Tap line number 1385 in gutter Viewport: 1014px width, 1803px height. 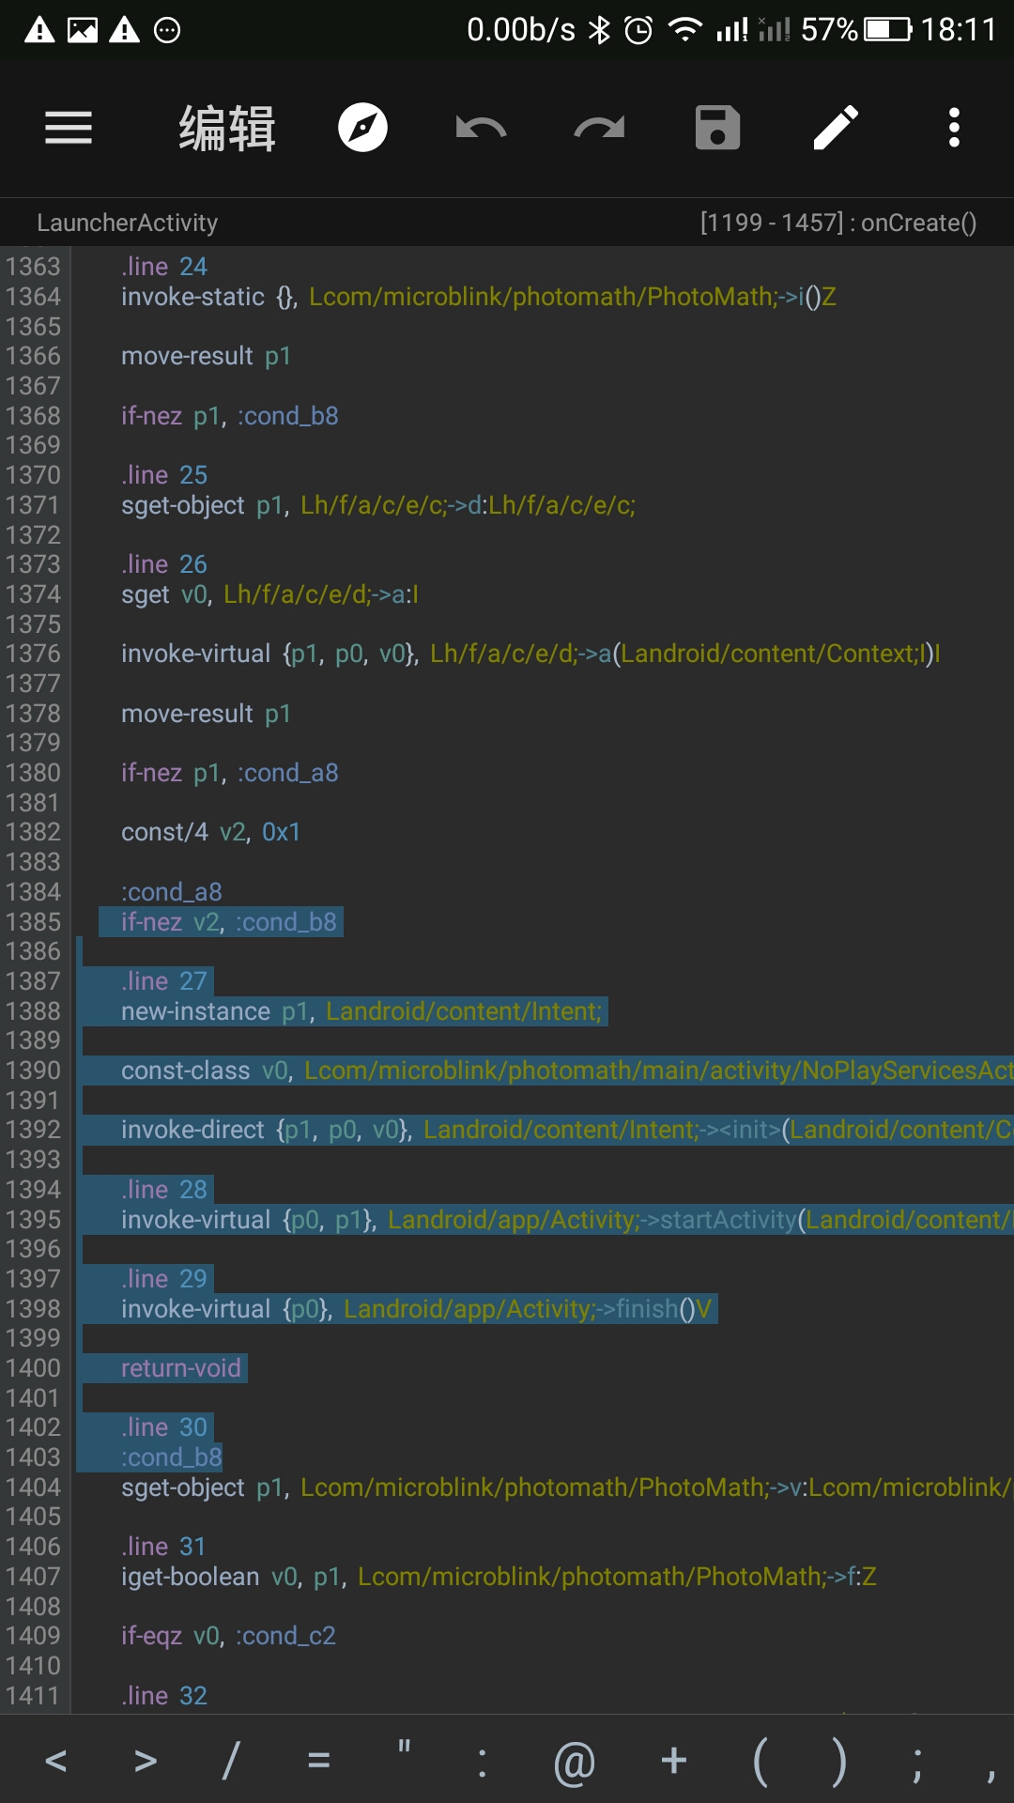[x=33, y=922]
